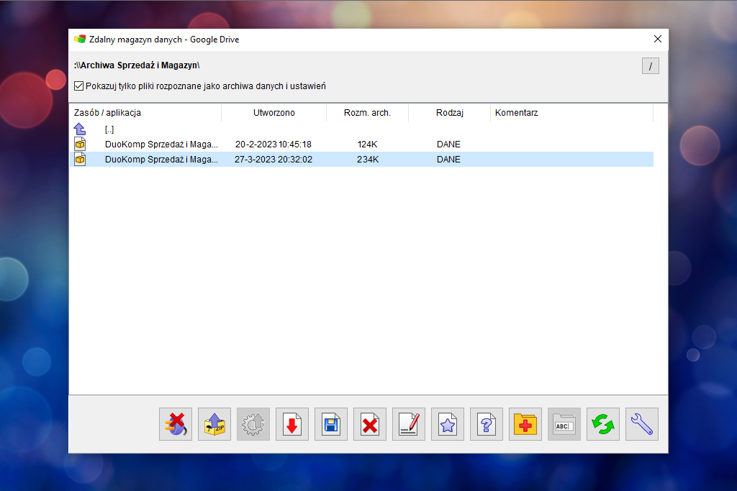Click the document with red X delete icon

(370, 424)
